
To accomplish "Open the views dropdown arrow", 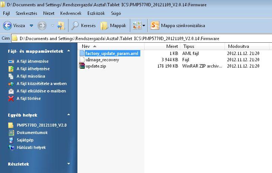I will [x=144, y=26].
